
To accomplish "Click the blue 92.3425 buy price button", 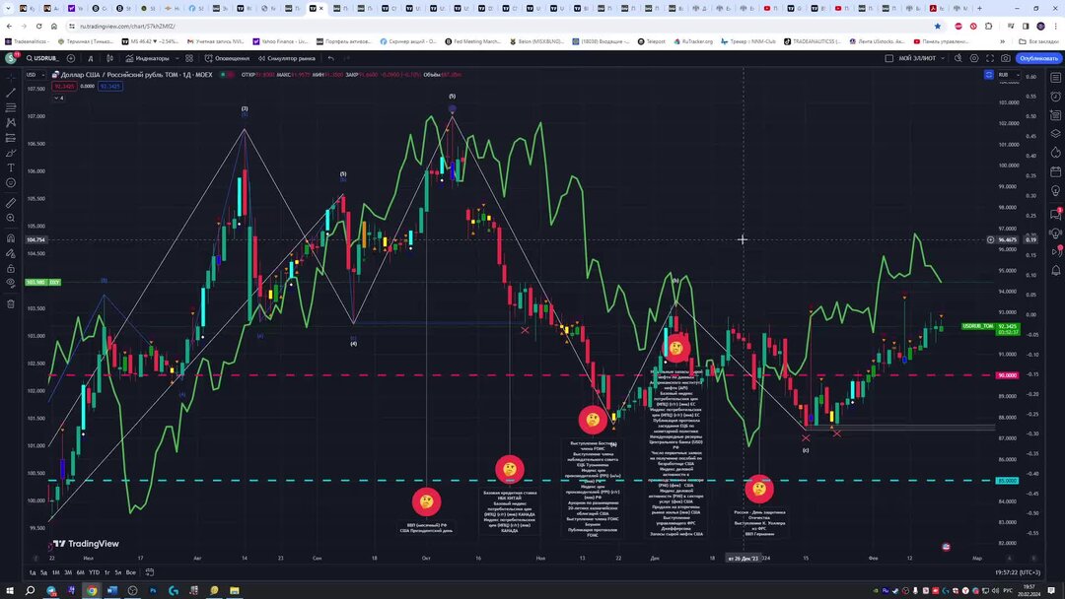I will click(x=110, y=86).
